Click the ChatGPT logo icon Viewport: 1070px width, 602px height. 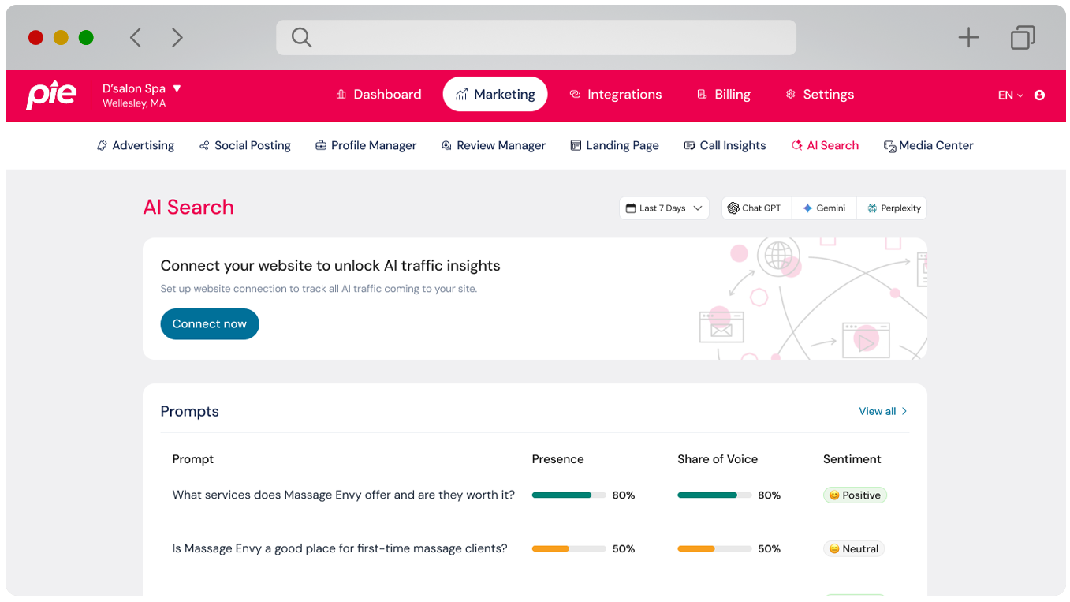click(x=733, y=208)
